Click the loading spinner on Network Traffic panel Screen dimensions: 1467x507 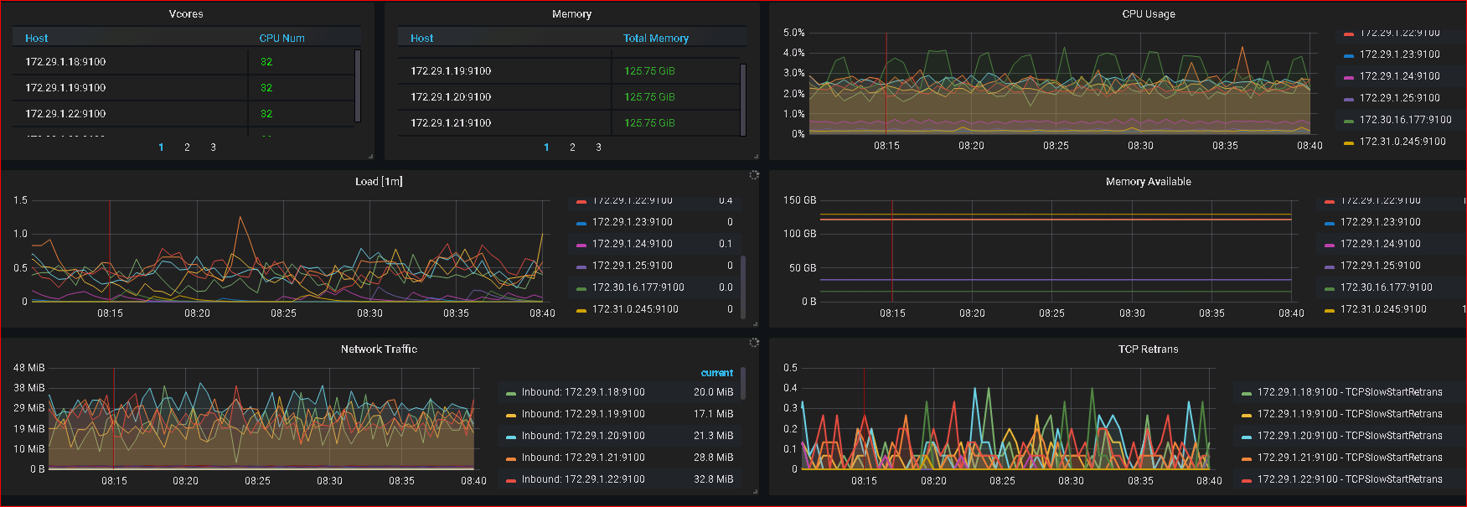coord(754,343)
